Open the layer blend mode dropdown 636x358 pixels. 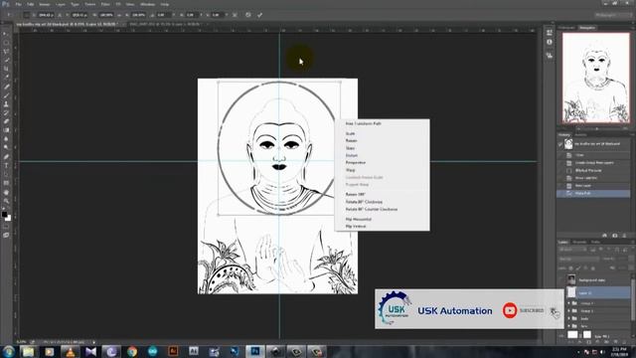tap(578, 259)
